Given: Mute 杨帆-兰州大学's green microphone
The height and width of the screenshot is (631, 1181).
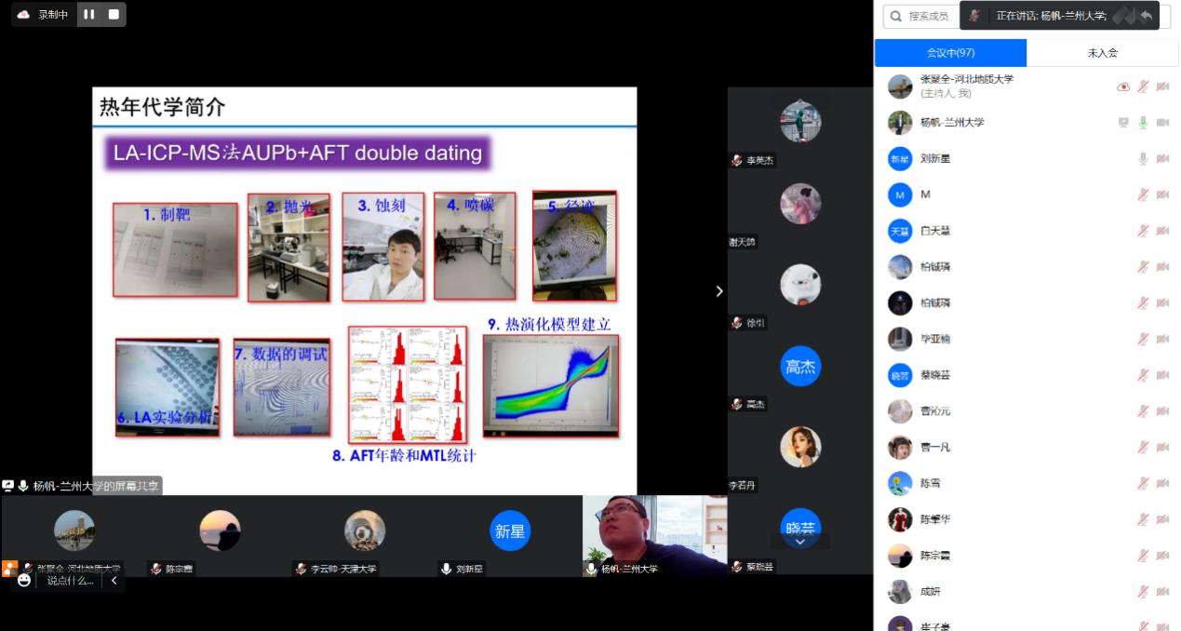Looking at the screenshot, I should click(x=1143, y=123).
